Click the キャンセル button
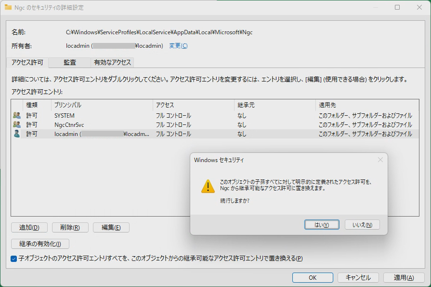Screen dimensions: 431x287 (358, 278)
